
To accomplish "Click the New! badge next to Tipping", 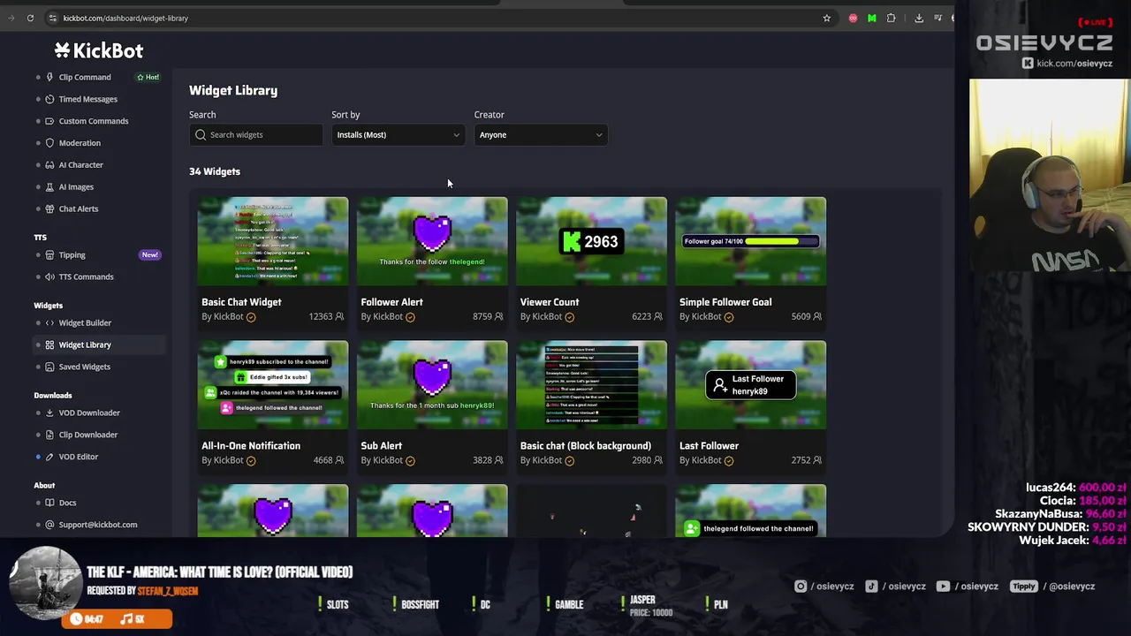I will [x=149, y=255].
